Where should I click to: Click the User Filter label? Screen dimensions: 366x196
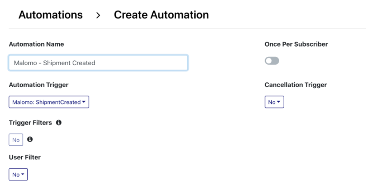pos(25,157)
